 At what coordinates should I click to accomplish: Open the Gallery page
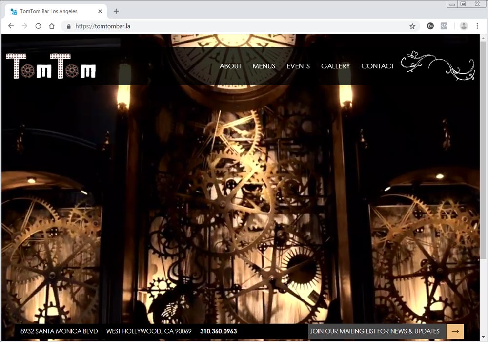tap(336, 66)
